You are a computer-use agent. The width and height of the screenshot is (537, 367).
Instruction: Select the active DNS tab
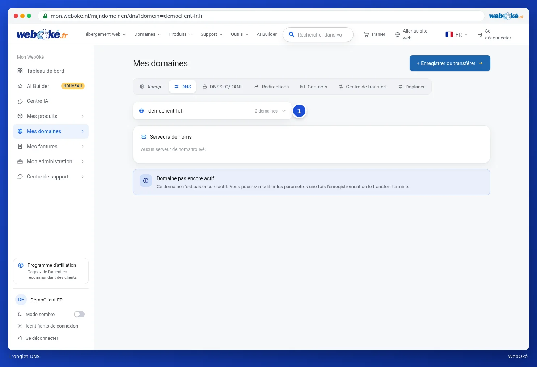[x=183, y=87]
